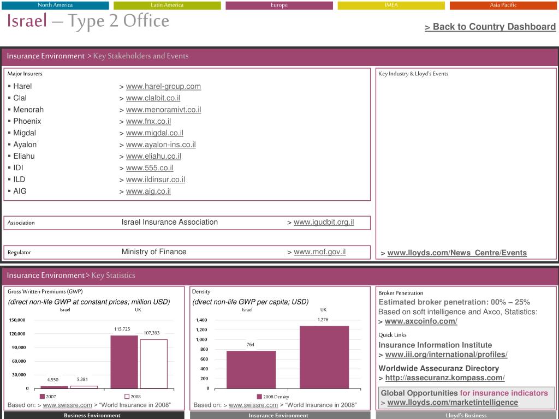Click the UK 2007 GWP bar
The height and width of the screenshot is (419, 559).
124,362
